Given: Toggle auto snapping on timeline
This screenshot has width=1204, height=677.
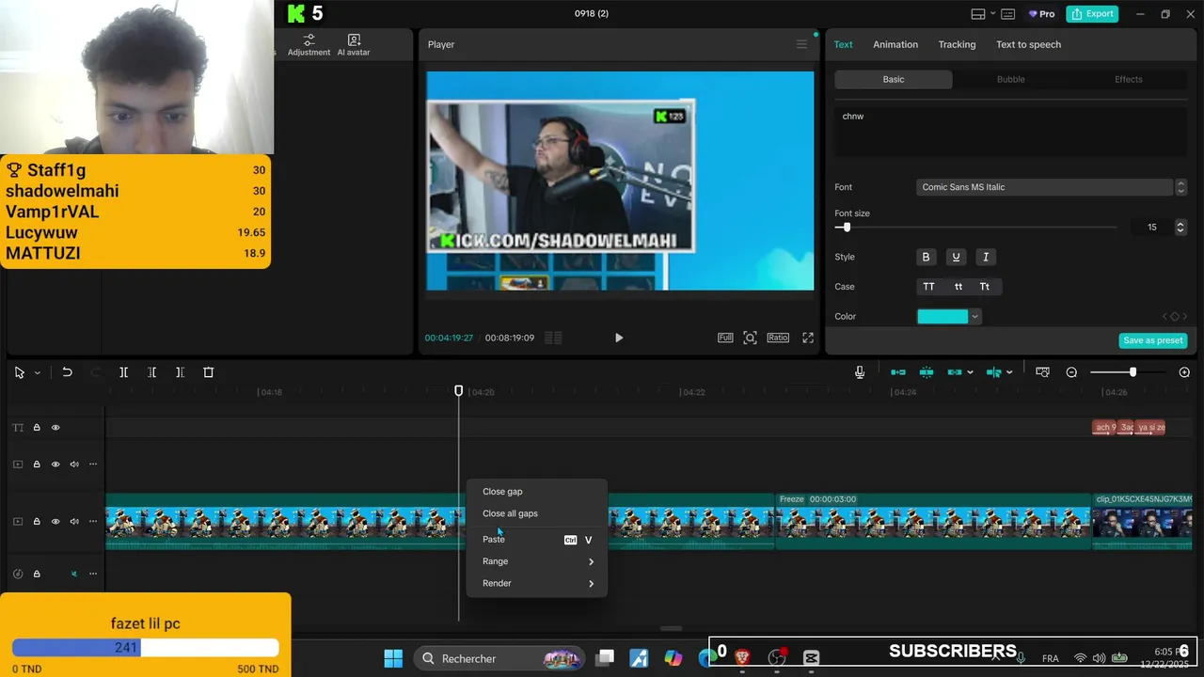Looking at the screenshot, I should pyautogui.click(x=927, y=372).
